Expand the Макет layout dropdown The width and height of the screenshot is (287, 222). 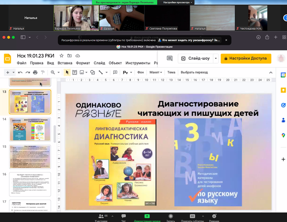click(x=156, y=73)
